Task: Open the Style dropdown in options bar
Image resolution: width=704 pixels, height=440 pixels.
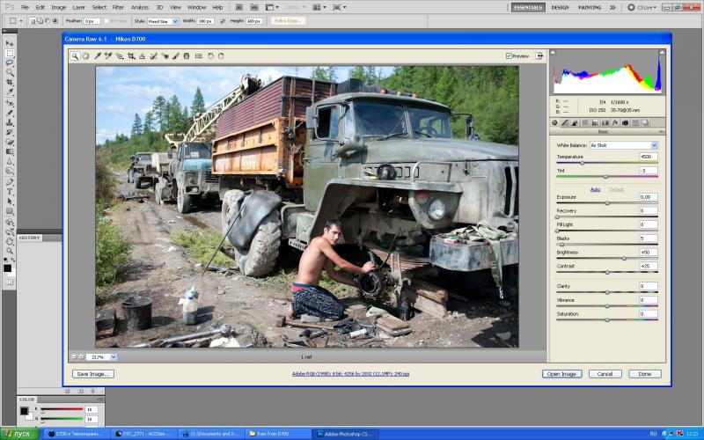Action: [x=163, y=21]
